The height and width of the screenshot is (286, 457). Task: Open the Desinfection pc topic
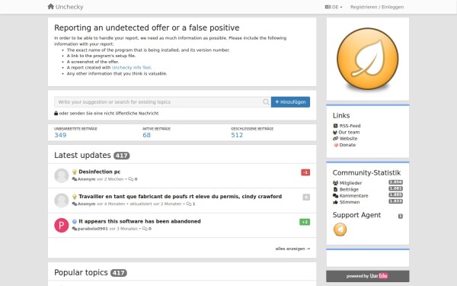click(x=99, y=172)
